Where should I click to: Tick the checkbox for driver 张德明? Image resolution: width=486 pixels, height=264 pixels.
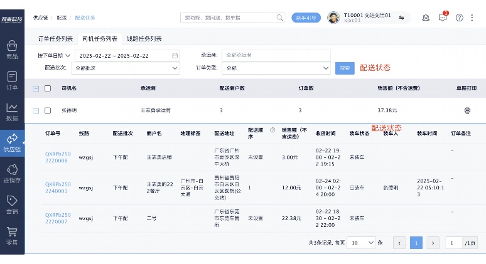coord(48,110)
